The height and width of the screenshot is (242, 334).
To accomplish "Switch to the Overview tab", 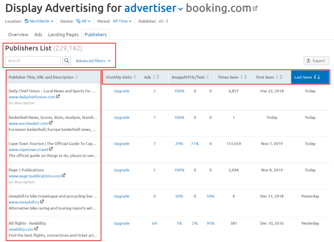I will (x=18, y=35).
